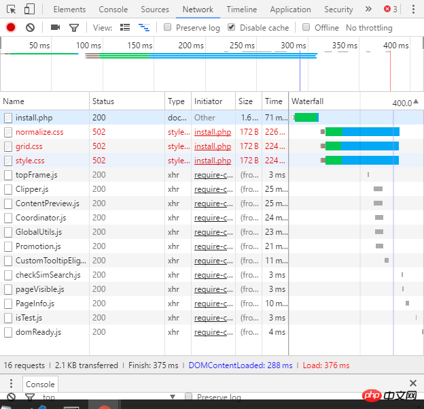Open the console context dropdown arrow
Image resolution: width=424 pixels, height=409 pixels.
(x=172, y=397)
